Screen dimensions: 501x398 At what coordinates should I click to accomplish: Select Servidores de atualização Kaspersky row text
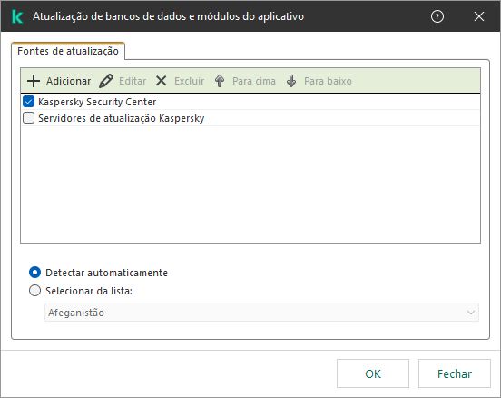[x=121, y=118]
